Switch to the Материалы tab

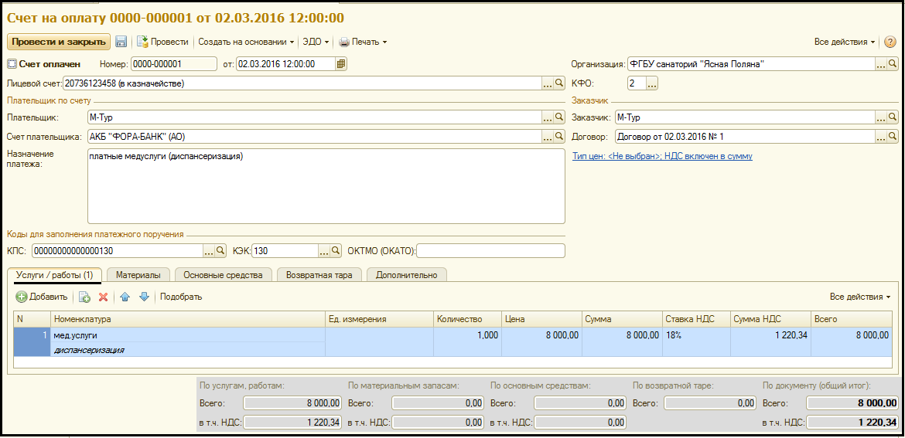(138, 275)
